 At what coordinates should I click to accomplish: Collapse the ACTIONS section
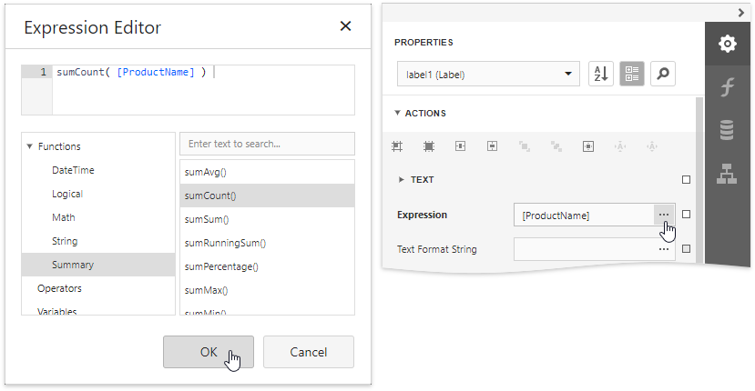coord(398,114)
